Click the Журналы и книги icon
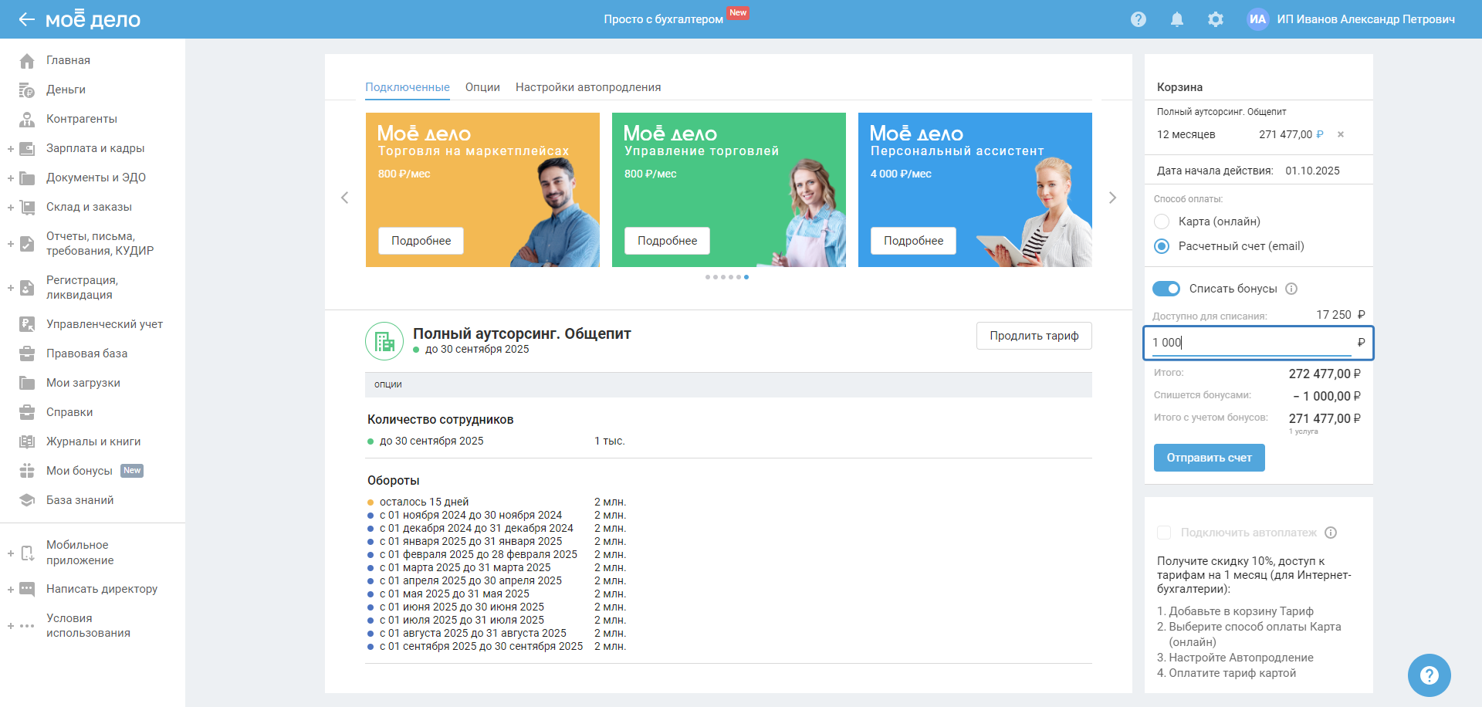1482x707 pixels. (27, 441)
